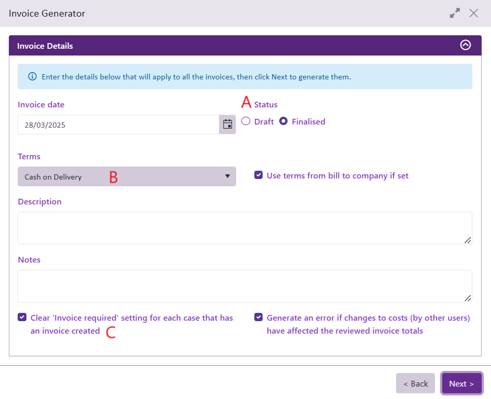491x399 pixels.
Task: Click into the Description text area
Action: pyautogui.click(x=244, y=228)
